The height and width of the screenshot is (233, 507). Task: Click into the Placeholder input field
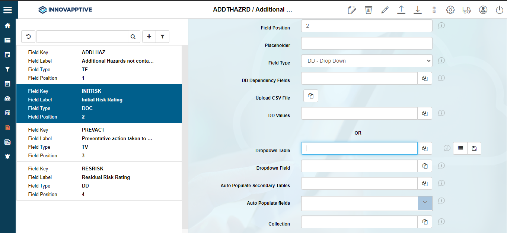click(x=366, y=43)
